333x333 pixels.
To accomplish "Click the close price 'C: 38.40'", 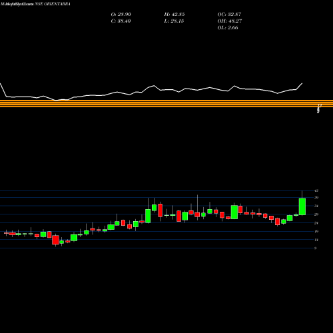I will pos(121,21).
